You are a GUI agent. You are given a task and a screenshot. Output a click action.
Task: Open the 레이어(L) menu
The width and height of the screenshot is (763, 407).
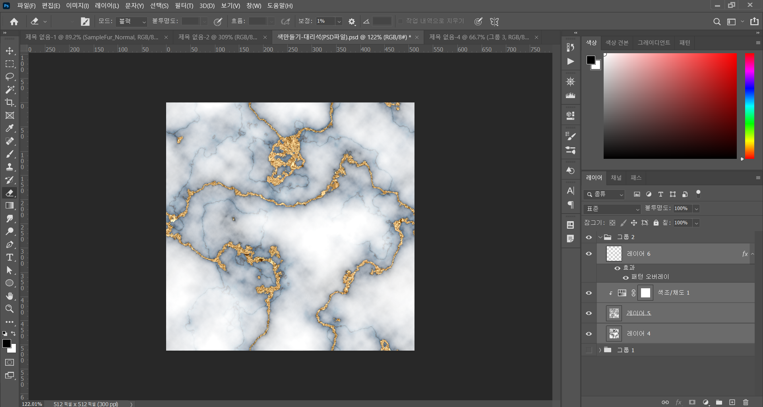107,6
